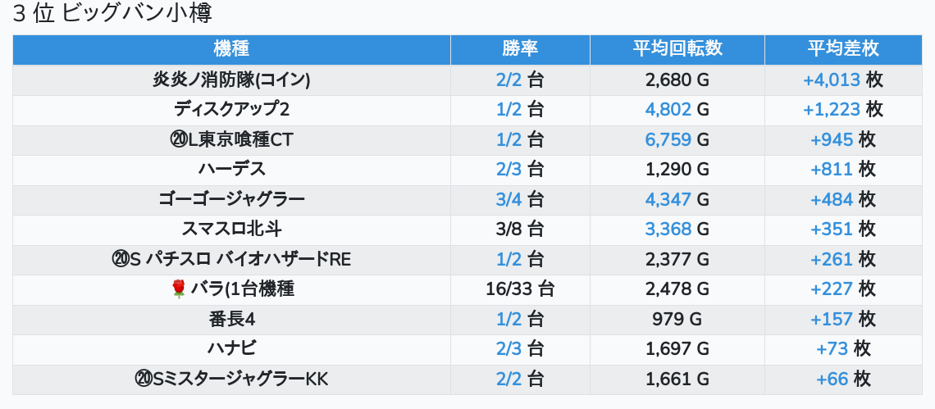Open the 4,802 spin count link for ディスクアップ2
This screenshot has height=409, width=935.
668,110
